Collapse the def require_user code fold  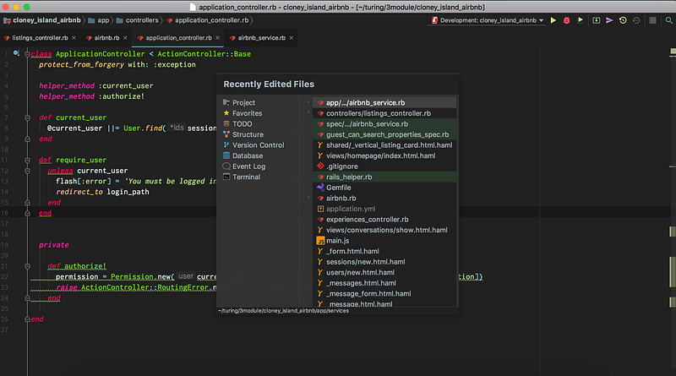coord(29,159)
